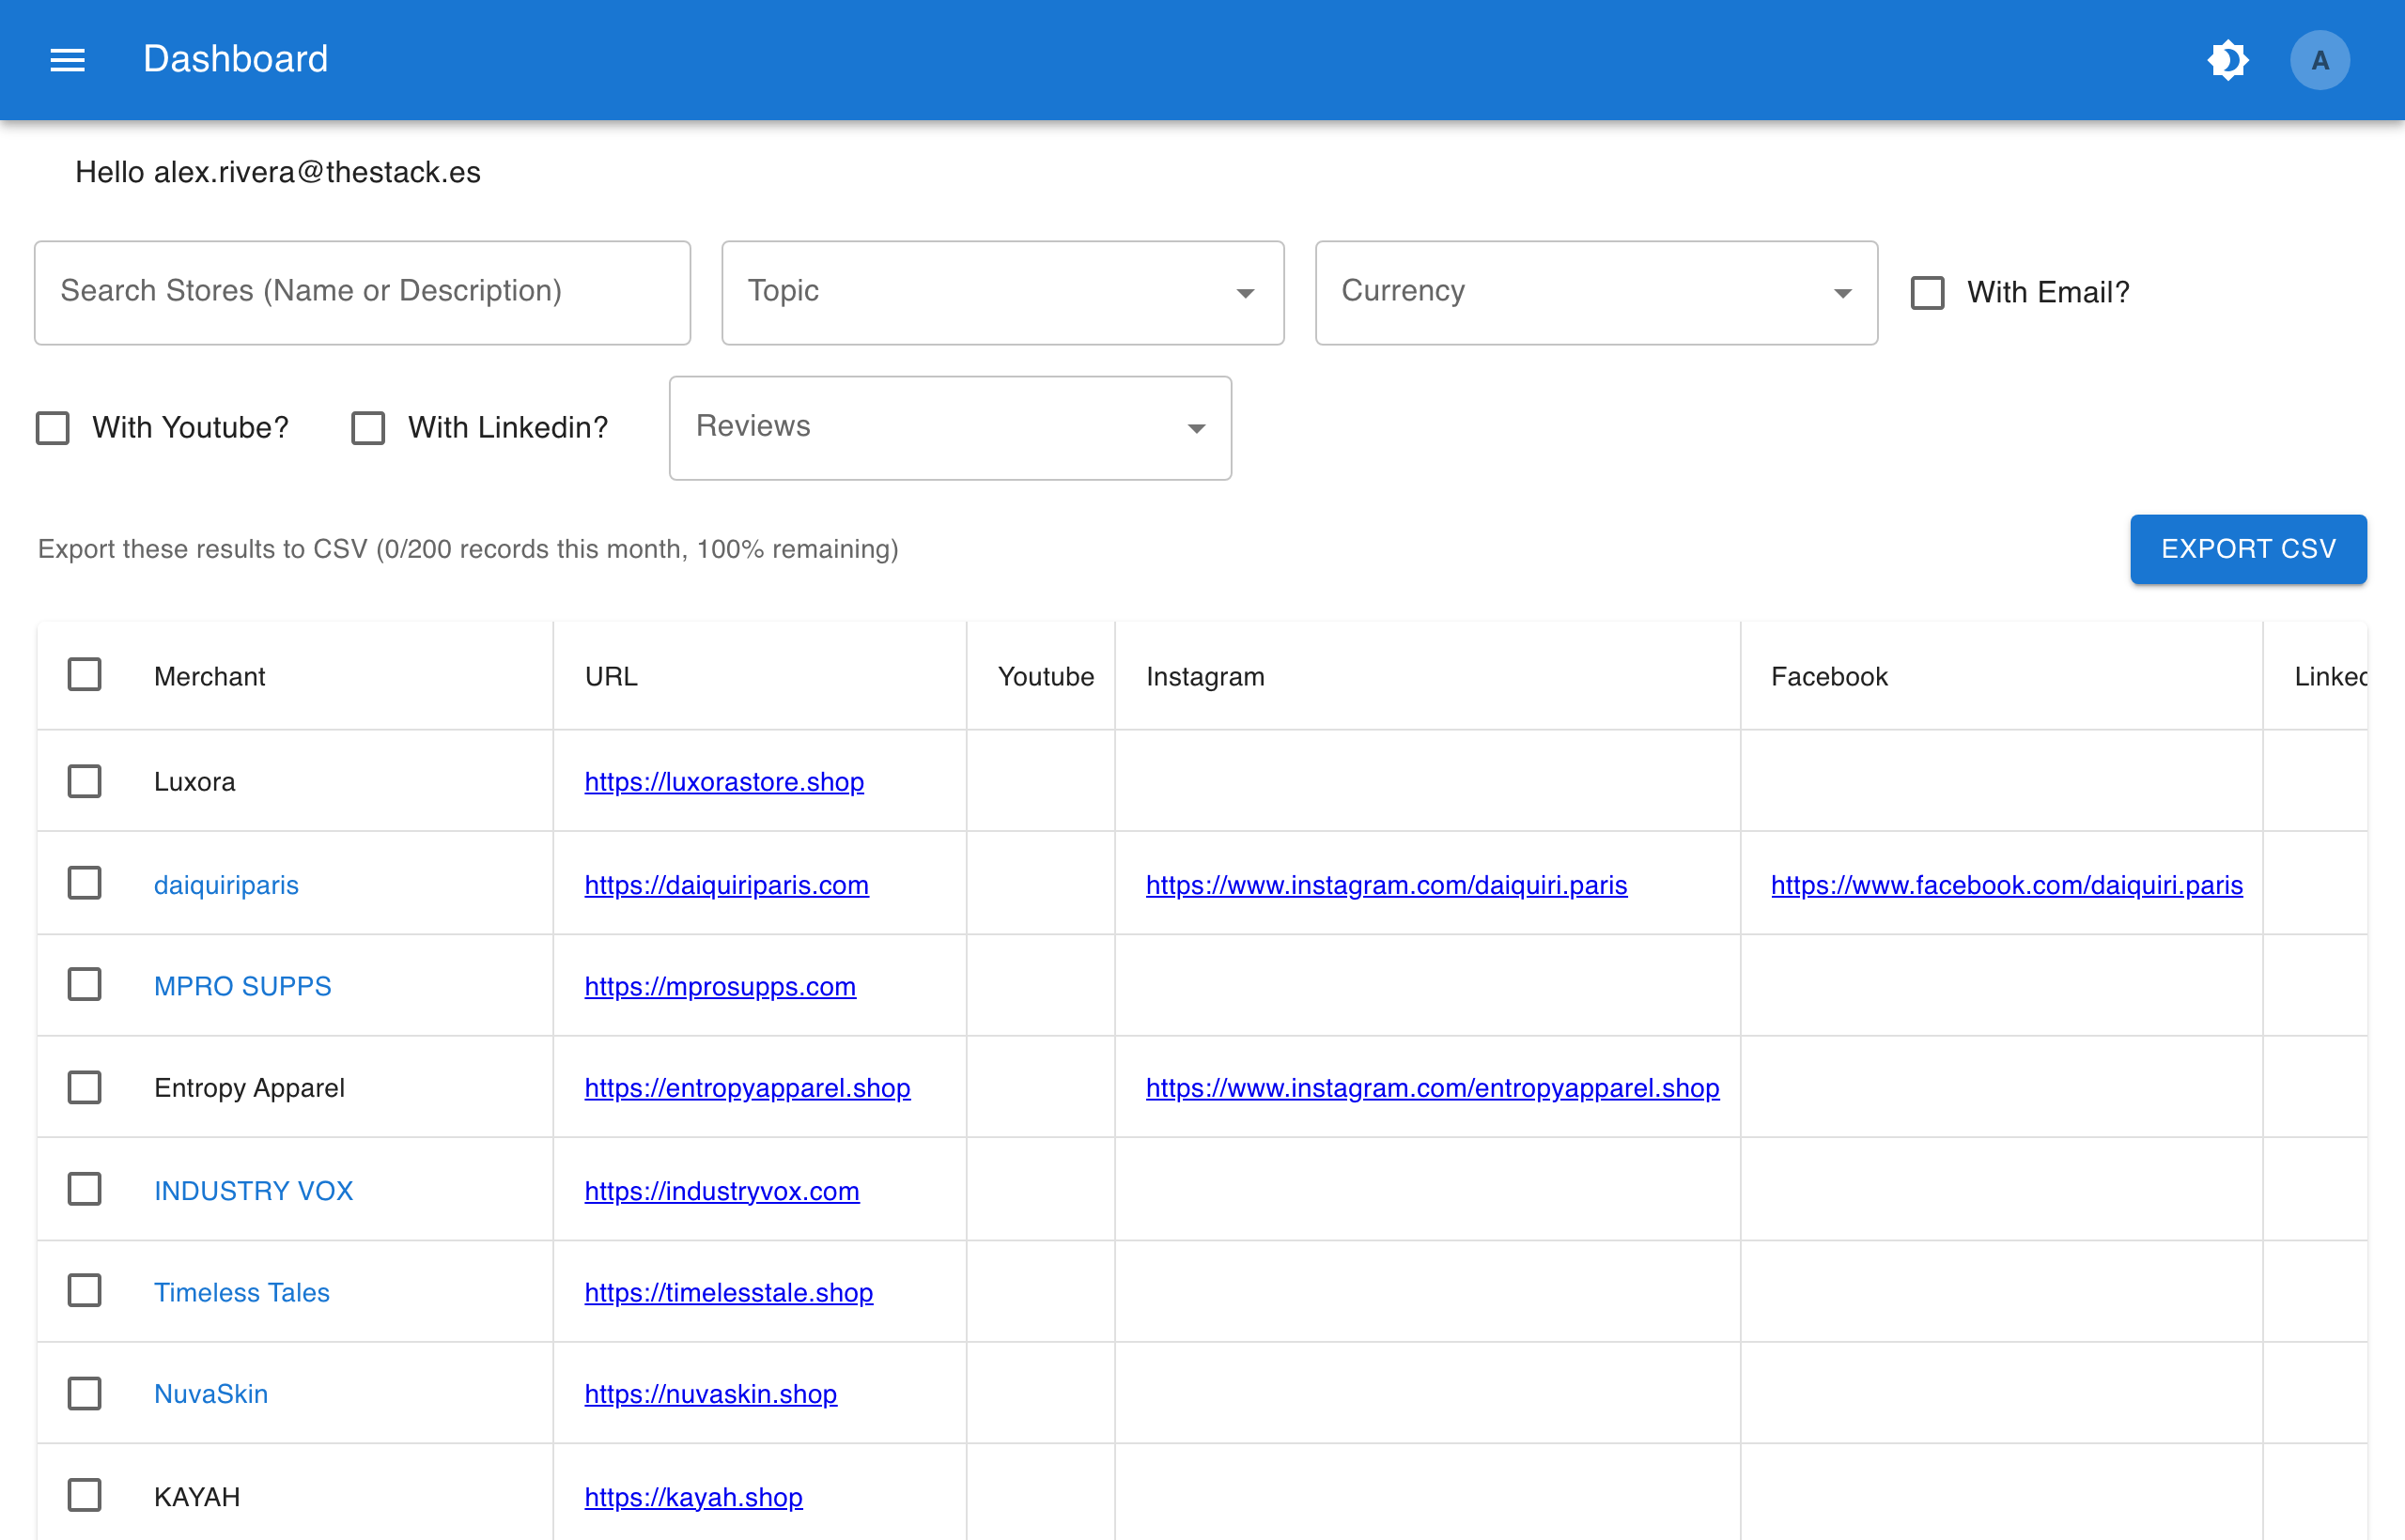This screenshot has height=1540, width=2405.
Task: Click the Dashboard title text
Action: (x=235, y=59)
